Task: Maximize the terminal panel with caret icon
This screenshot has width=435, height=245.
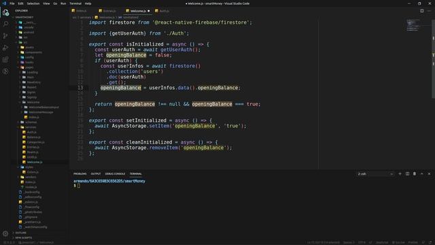Action: coord(421,174)
